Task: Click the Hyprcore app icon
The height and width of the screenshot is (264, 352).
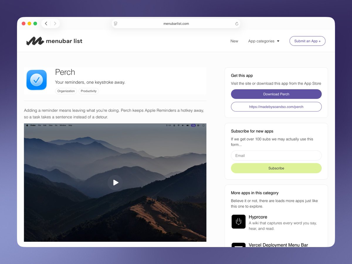Action: coord(238,222)
